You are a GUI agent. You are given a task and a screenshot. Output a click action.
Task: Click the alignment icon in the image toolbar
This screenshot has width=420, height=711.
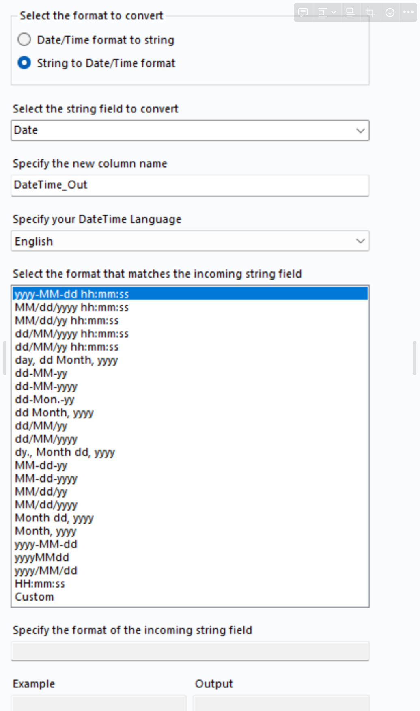322,13
